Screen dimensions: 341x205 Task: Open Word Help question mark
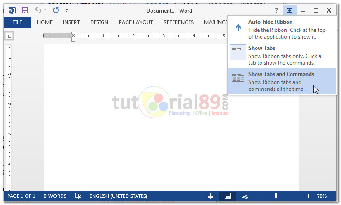(276, 10)
